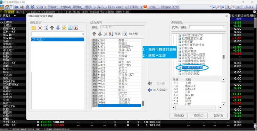Click 加入全部(E) to add all items
257x131 pixels.
coord(158,90)
